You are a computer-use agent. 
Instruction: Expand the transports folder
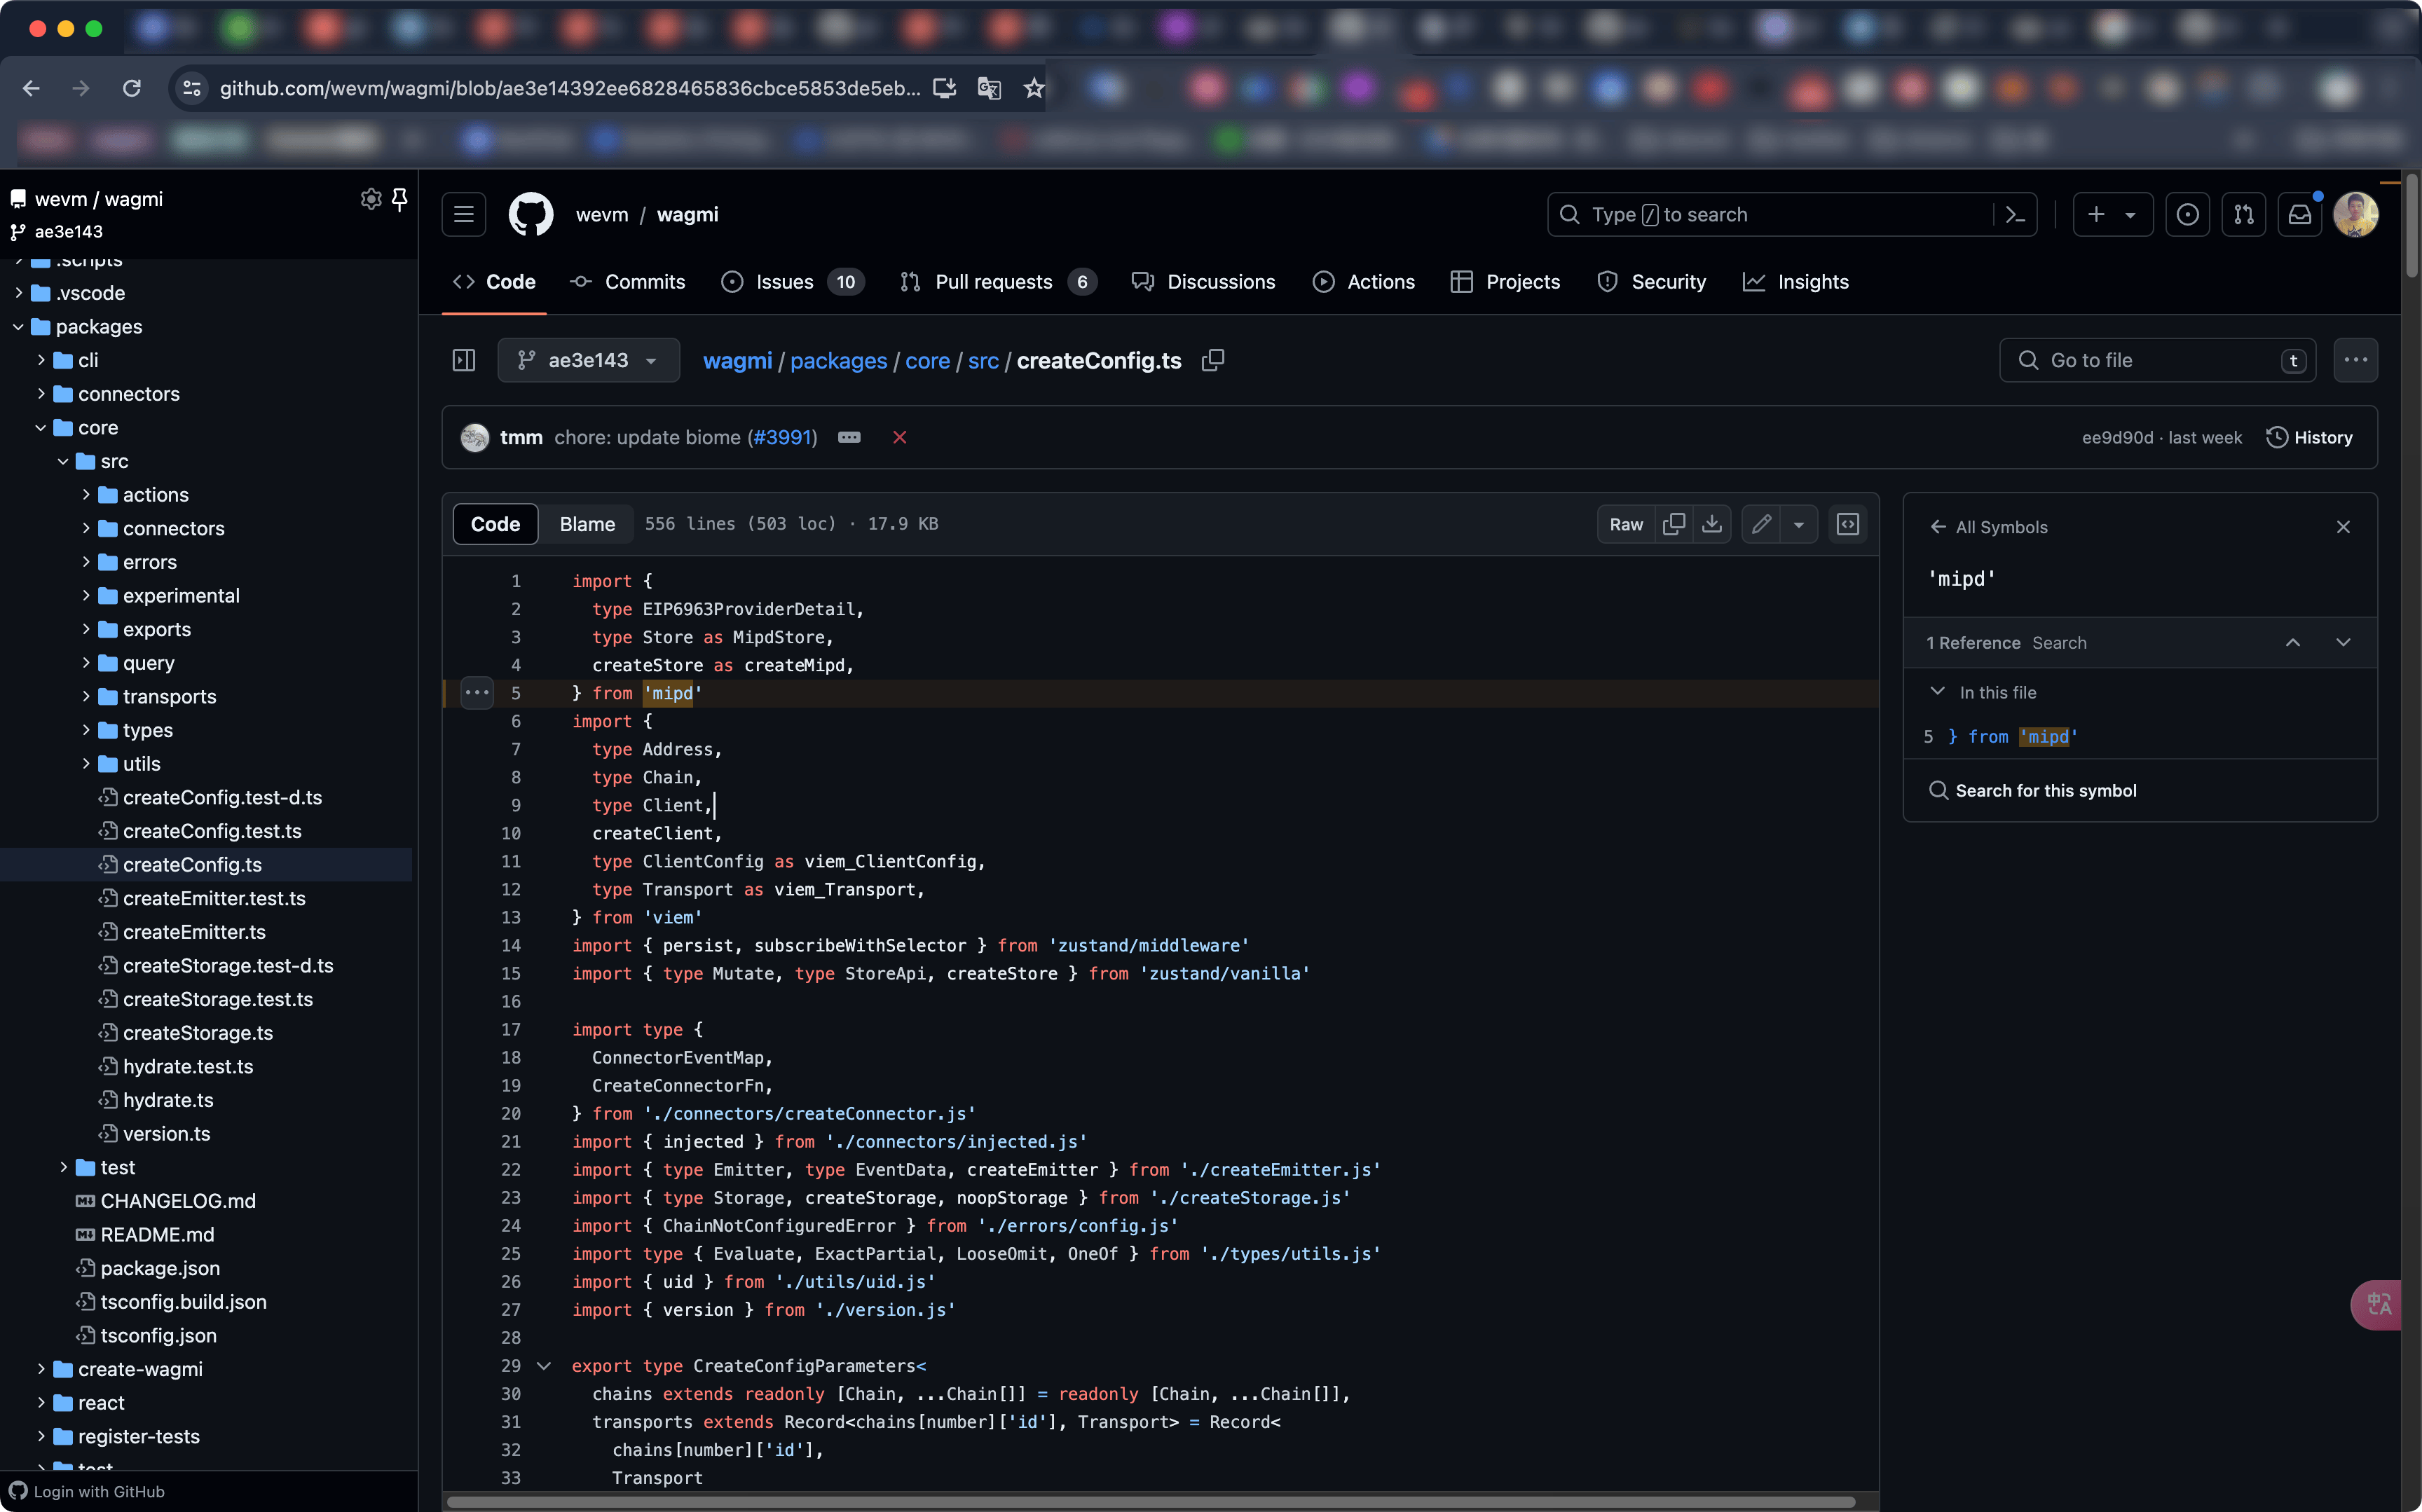[86, 697]
